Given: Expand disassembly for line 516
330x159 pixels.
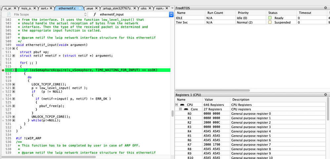Looking at the screenshot, I should click(14, 70).
